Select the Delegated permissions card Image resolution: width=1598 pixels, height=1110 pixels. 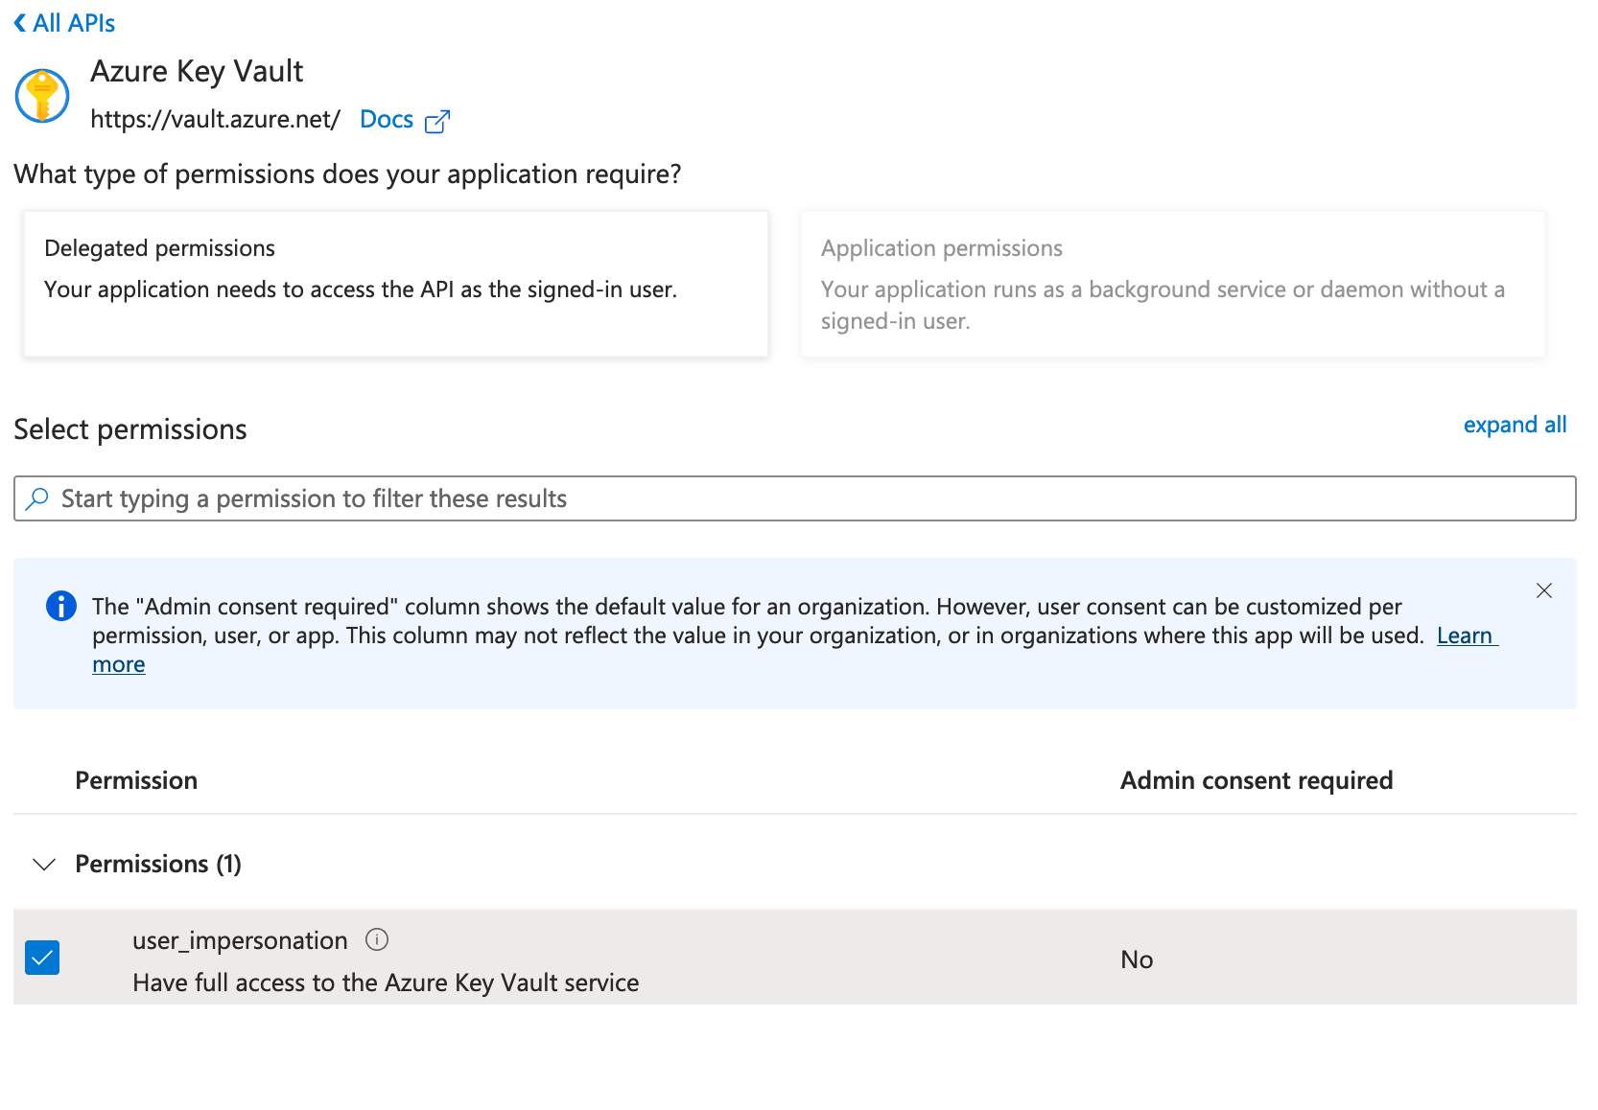point(396,284)
